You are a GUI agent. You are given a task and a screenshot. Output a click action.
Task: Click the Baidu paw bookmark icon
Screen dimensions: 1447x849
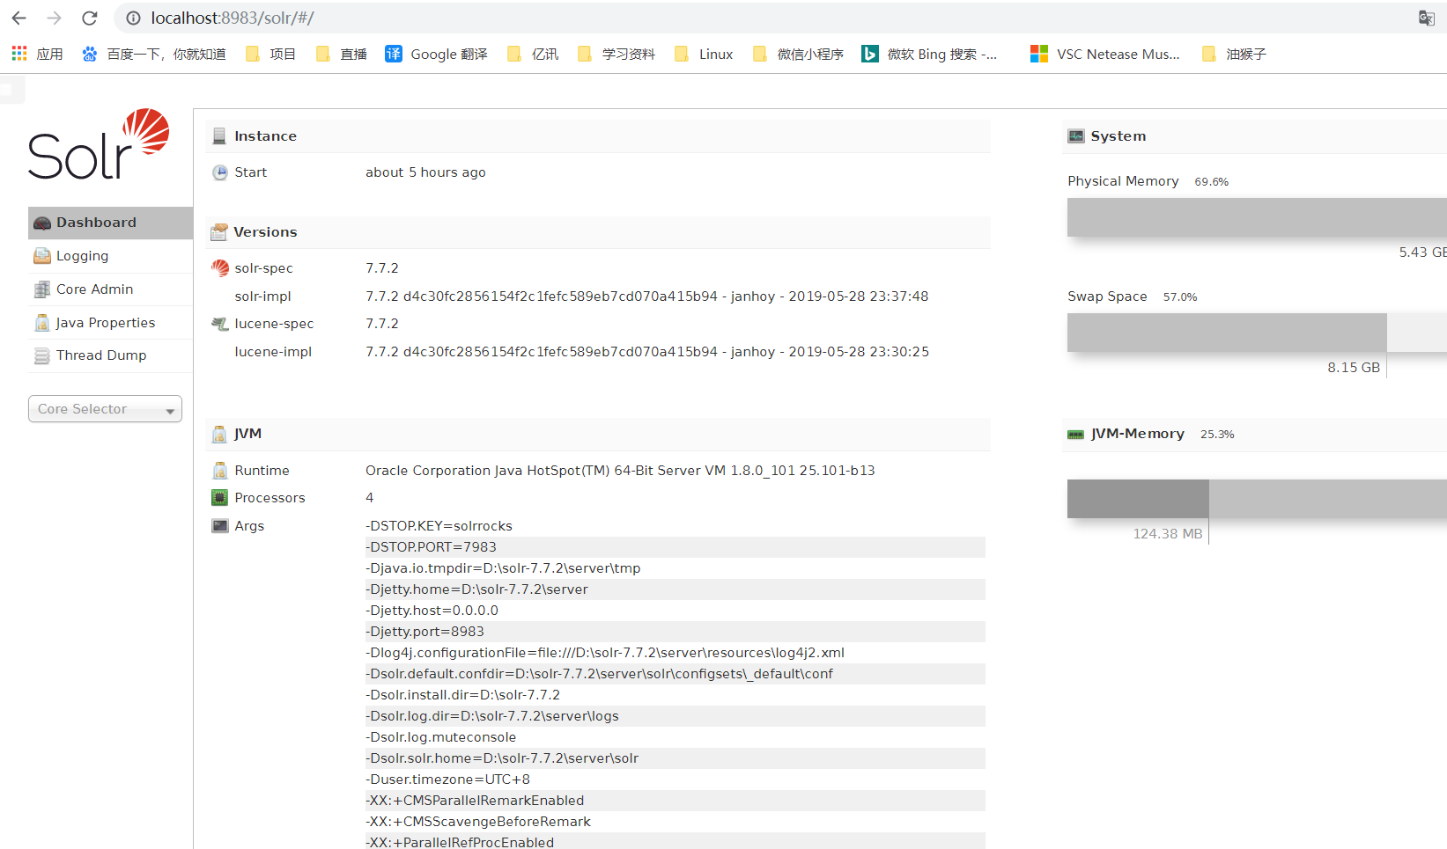[90, 54]
